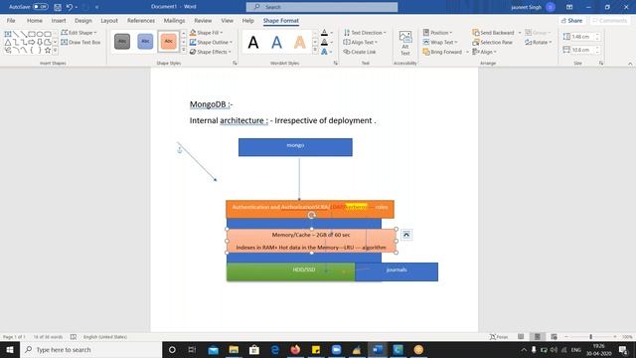Select the green HDD/SSD shape
The image size is (636, 358).
(290, 271)
